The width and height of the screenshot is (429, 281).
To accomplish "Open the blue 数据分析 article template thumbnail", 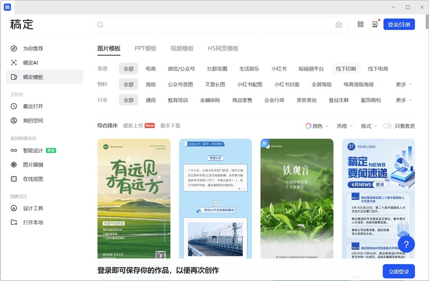I will point(216,199).
